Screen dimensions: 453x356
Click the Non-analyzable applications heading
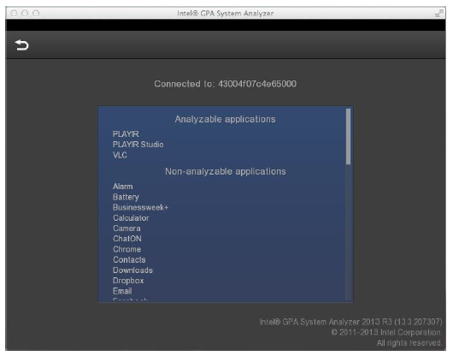click(226, 171)
